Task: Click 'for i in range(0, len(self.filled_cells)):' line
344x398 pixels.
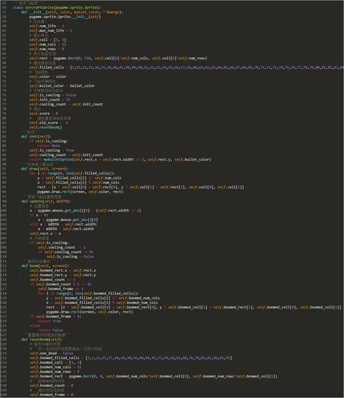Action: pyautogui.click(x=72, y=173)
